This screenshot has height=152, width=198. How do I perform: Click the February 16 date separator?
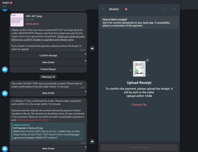click(x=48, y=77)
